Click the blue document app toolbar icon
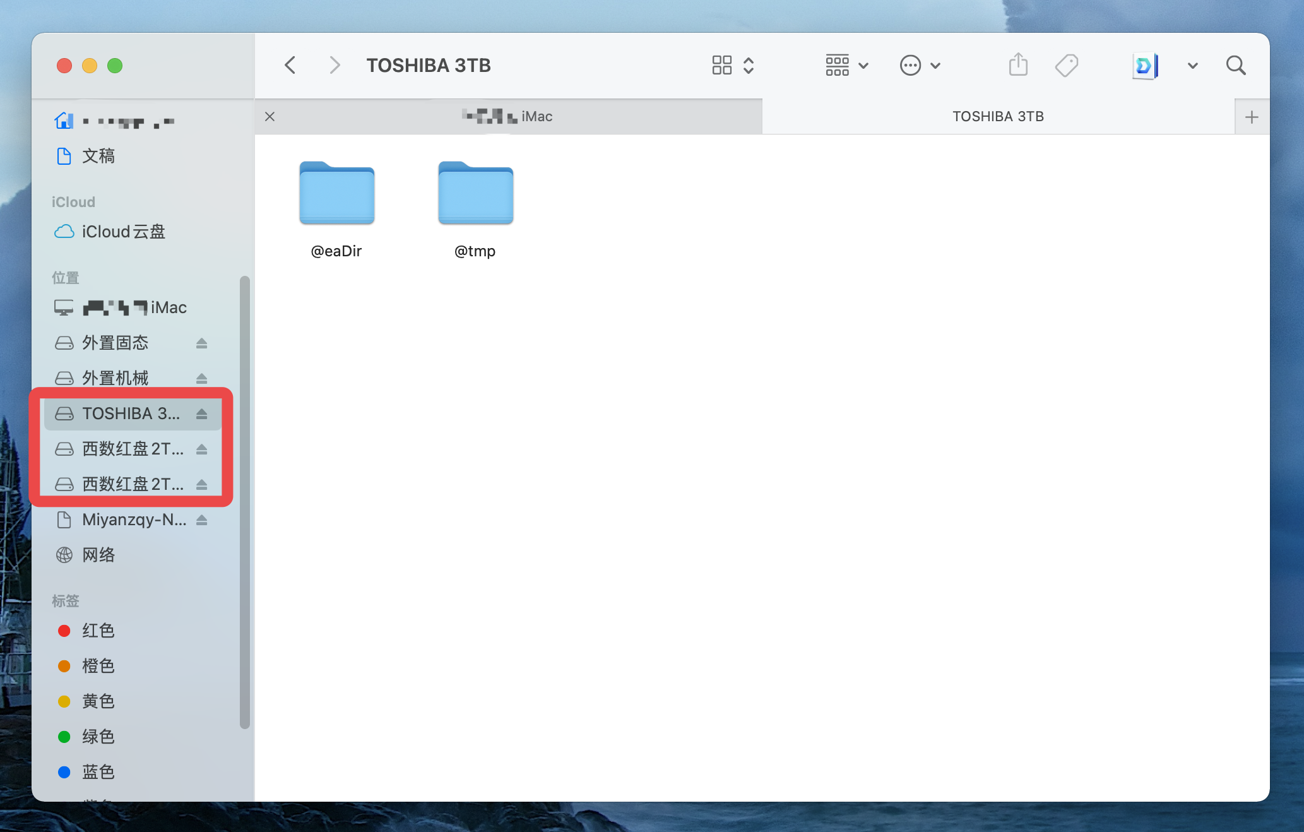Image resolution: width=1304 pixels, height=832 pixels. pyautogui.click(x=1145, y=65)
